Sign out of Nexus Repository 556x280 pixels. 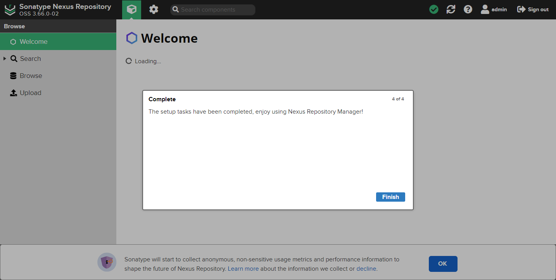(533, 9)
